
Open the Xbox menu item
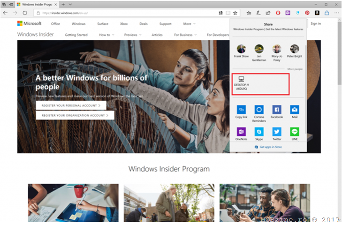coord(124,24)
